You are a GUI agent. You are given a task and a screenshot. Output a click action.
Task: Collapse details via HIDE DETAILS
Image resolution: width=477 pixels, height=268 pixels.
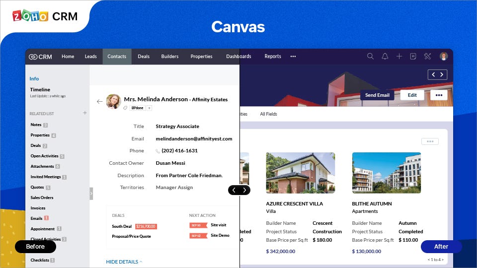pyautogui.click(x=124, y=262)
